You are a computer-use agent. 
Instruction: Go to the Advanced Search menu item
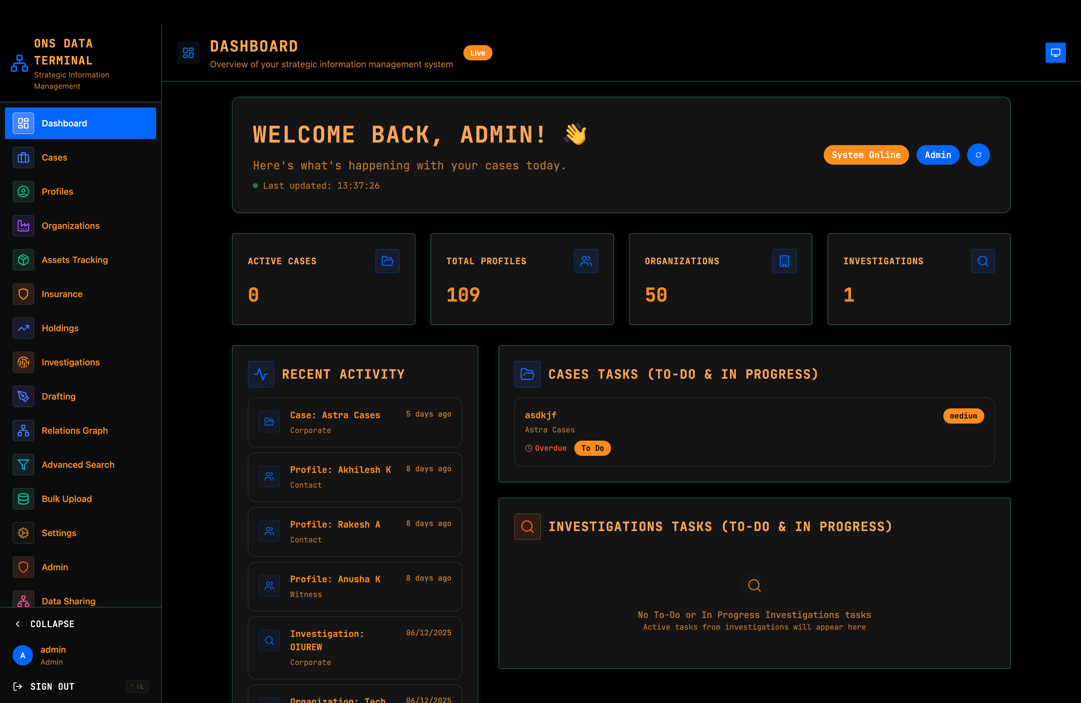[x=80, y=465]
